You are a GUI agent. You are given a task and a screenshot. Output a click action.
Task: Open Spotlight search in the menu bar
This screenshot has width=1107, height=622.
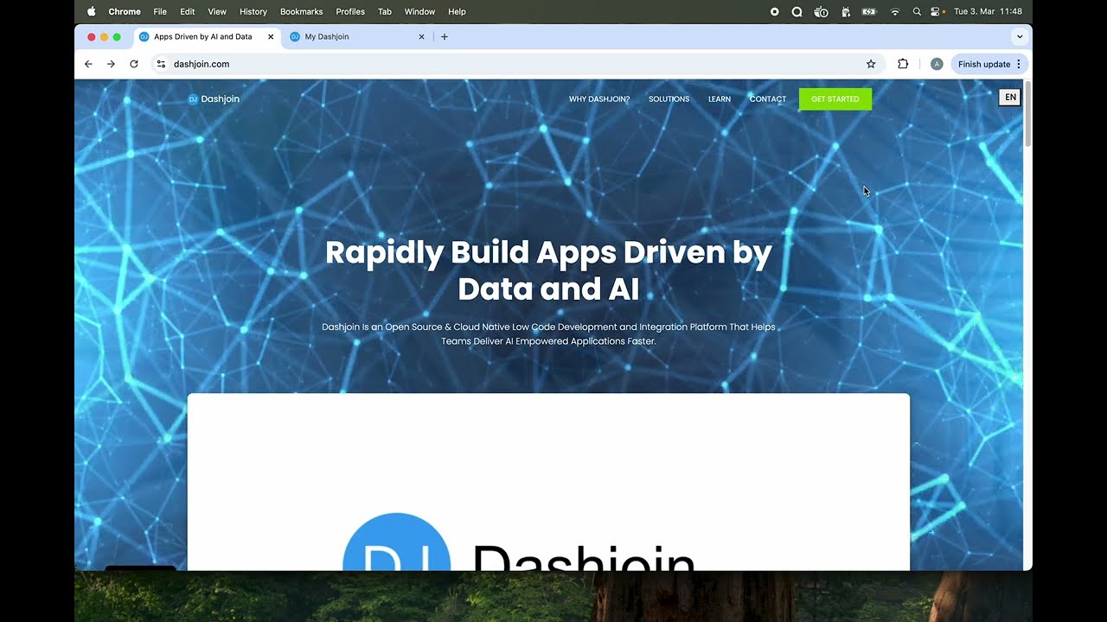917,12
